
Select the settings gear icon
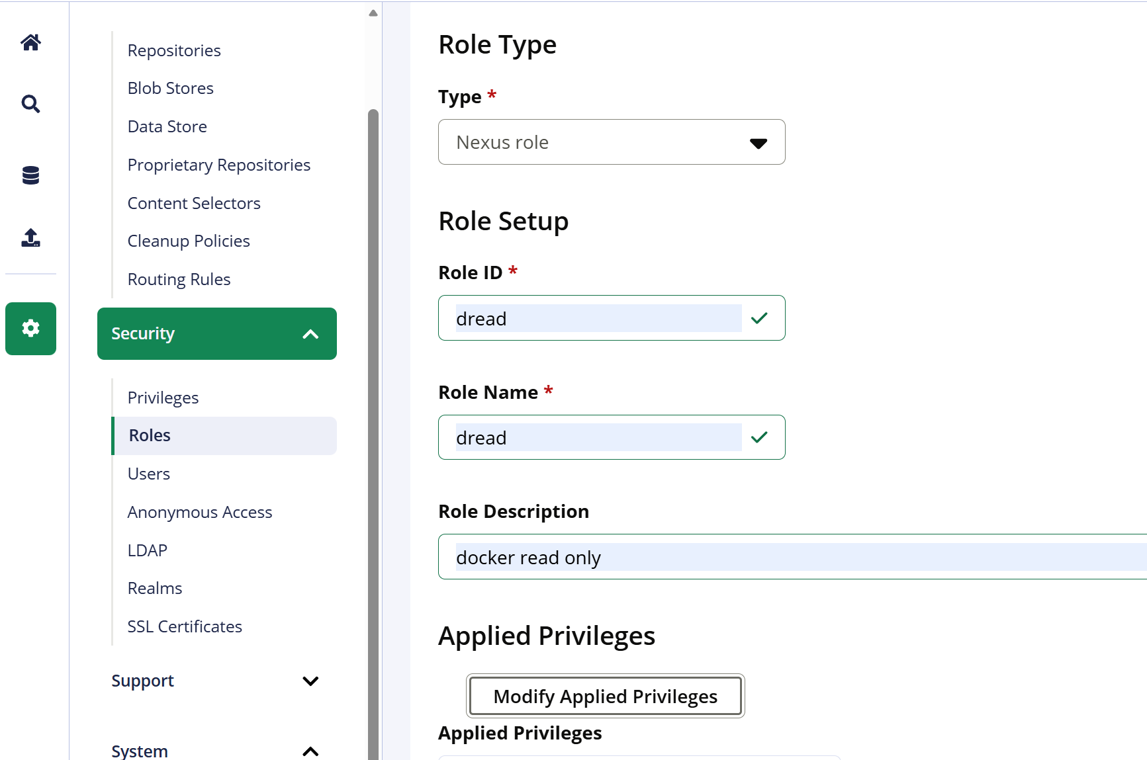point(30,329)
